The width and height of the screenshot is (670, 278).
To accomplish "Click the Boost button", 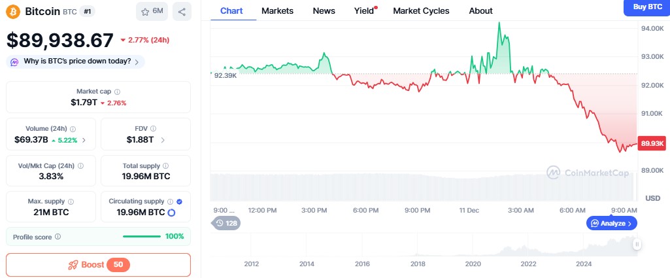I will (98, 264).
